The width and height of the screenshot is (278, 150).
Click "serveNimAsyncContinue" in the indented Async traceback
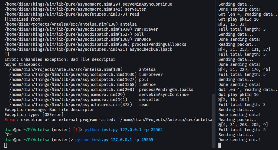[164, 94]
